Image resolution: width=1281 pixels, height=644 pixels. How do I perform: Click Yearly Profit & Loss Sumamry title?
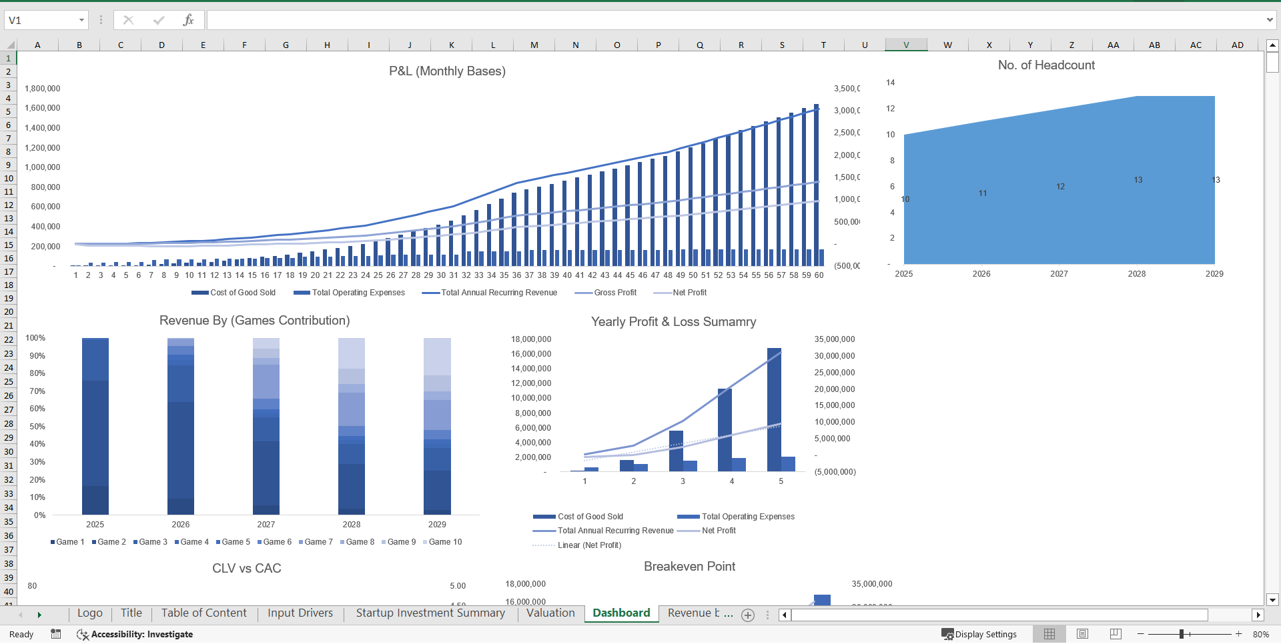coord(673,321)
